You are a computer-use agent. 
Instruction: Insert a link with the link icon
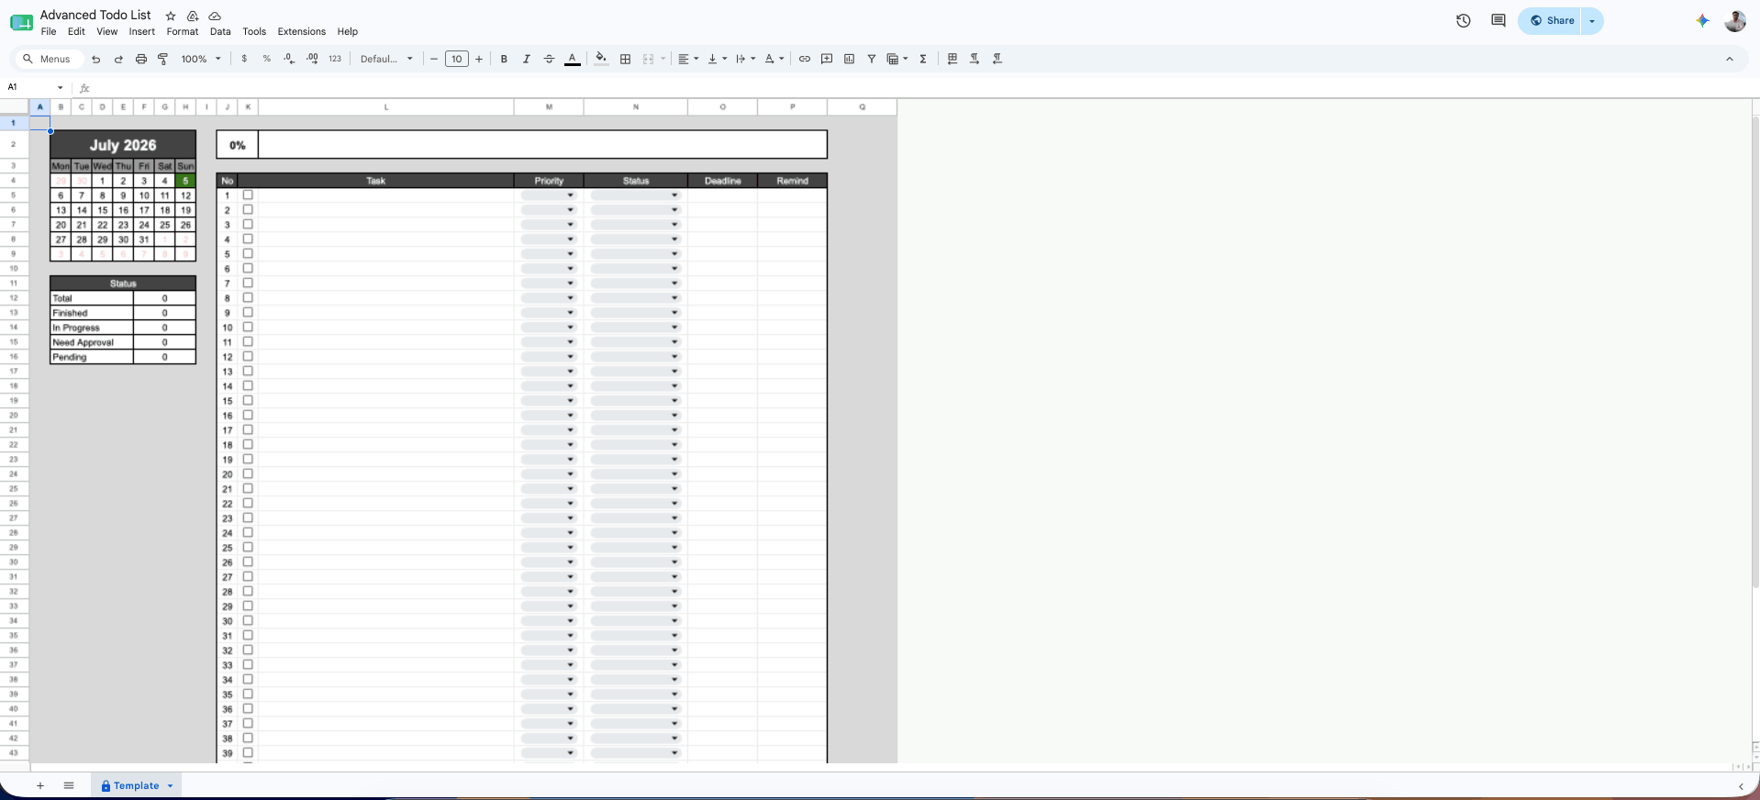(x=805, y=59)
